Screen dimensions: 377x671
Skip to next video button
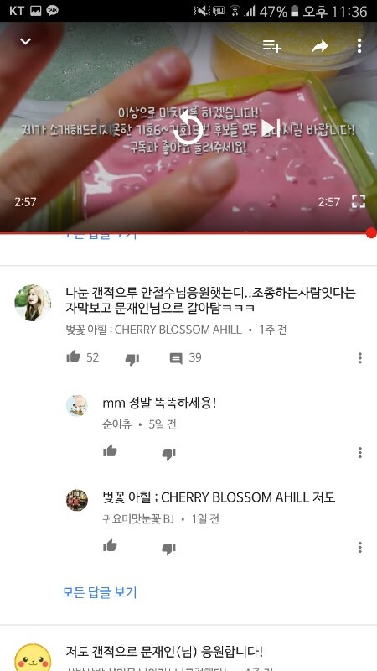pyautogui.click(x=271, y=128)
